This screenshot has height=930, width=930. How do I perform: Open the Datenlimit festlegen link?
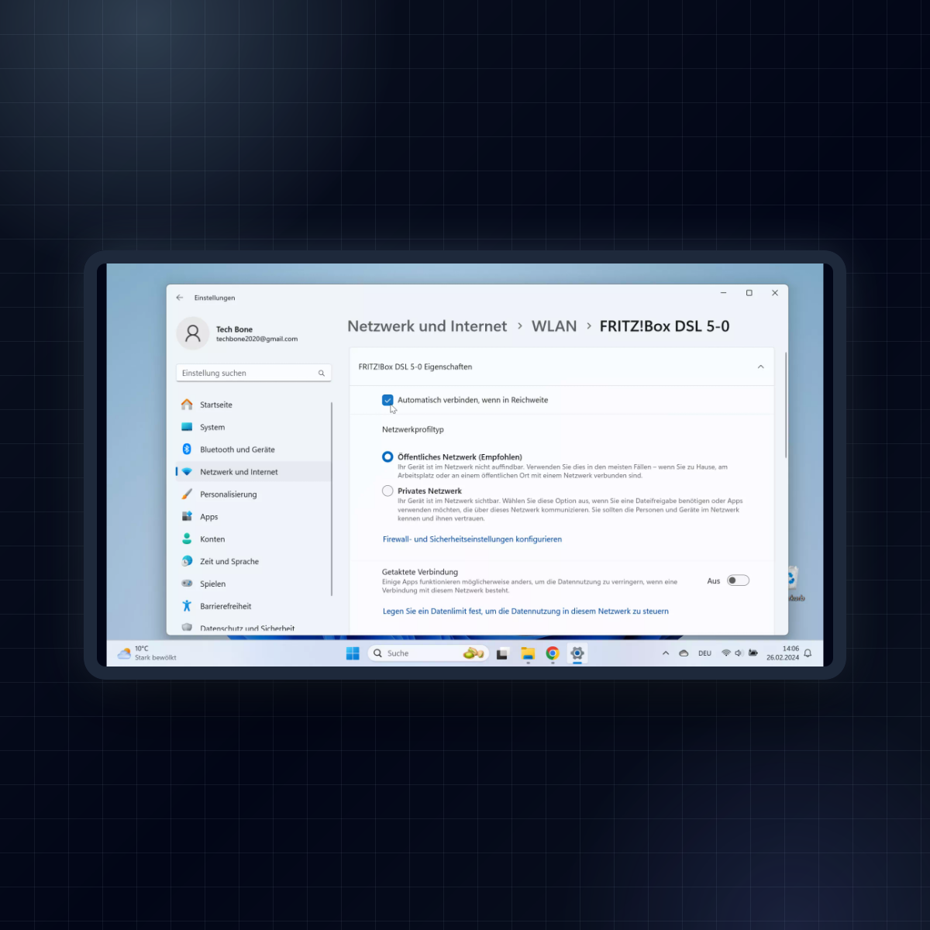(525, 611)
